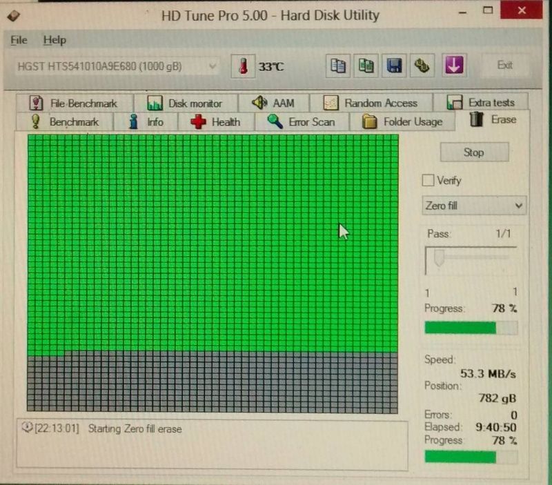Click the log entry clock icon
The height and width of the screenshot is (485, 552).
(27, 428)
